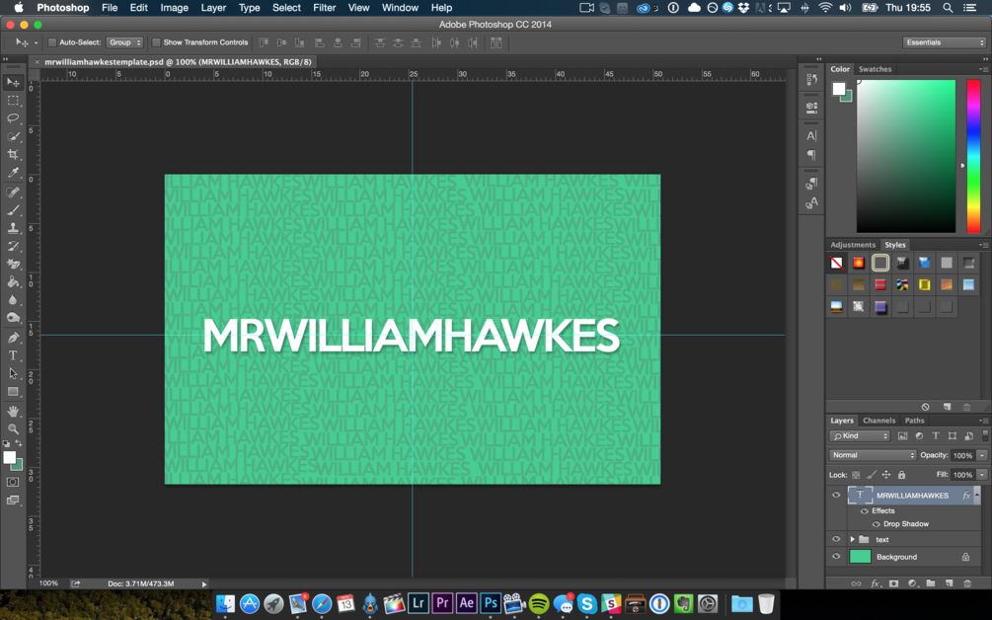Screen dimensions: 992x620
Task: Open Spotify from the Dock
Action: 538,604
